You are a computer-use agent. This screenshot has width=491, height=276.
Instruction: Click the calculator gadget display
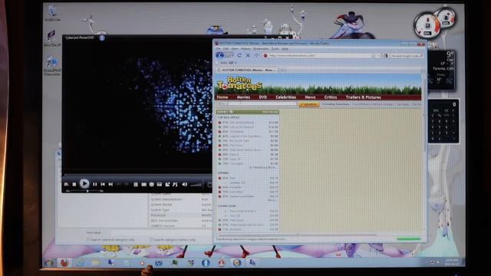(x=443, y=104)
